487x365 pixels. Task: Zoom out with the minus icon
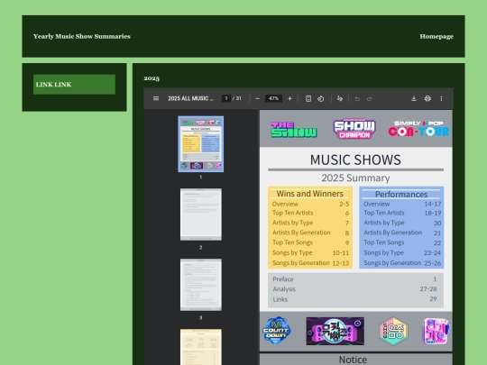(257, 98)
